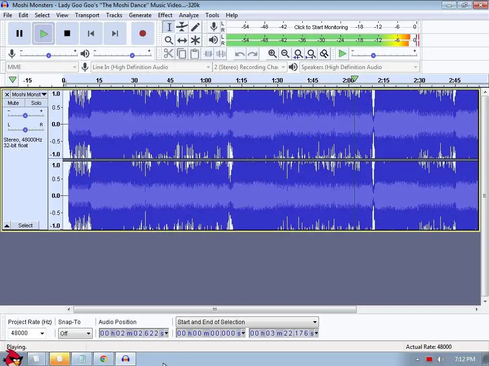Click the recording meter microphone icon
The image size is (489, 366).
coord(213,27)
